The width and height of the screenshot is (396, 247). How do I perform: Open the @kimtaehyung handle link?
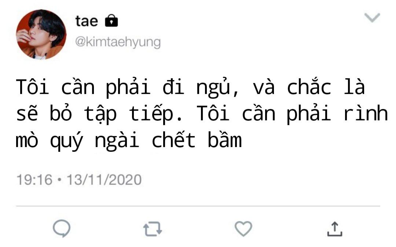coord(118,42)
